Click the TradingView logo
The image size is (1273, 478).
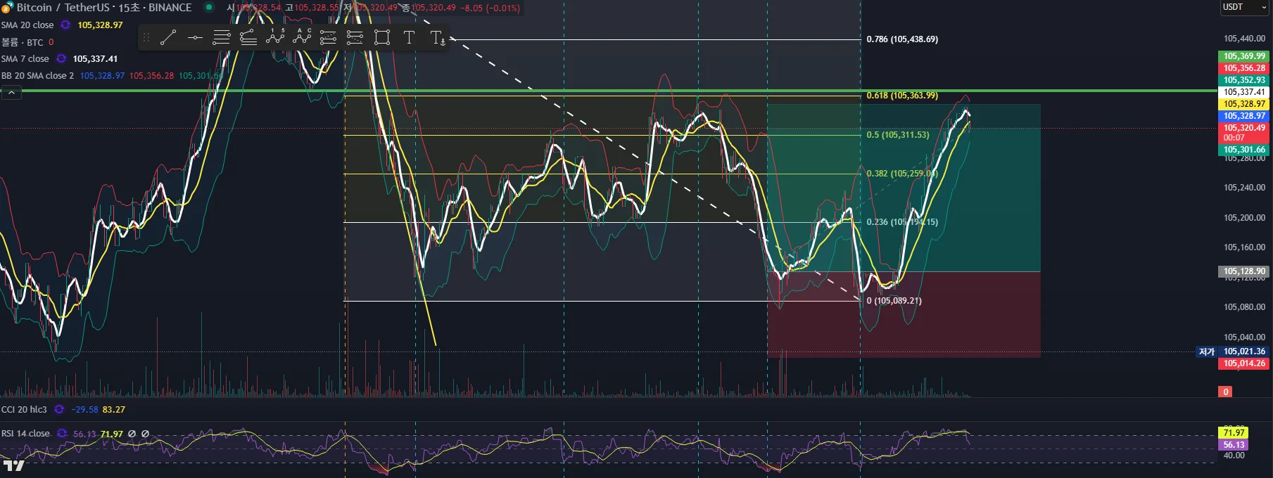tap(13, 465)
